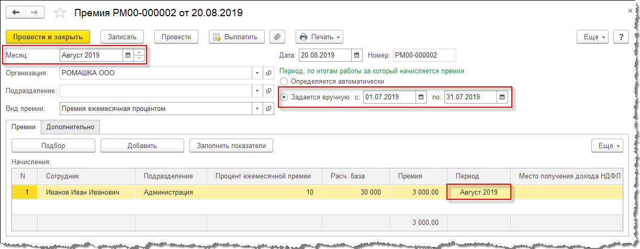Edit the period start date 01.07.2019

pyautogui.click(x=389, y=97)
